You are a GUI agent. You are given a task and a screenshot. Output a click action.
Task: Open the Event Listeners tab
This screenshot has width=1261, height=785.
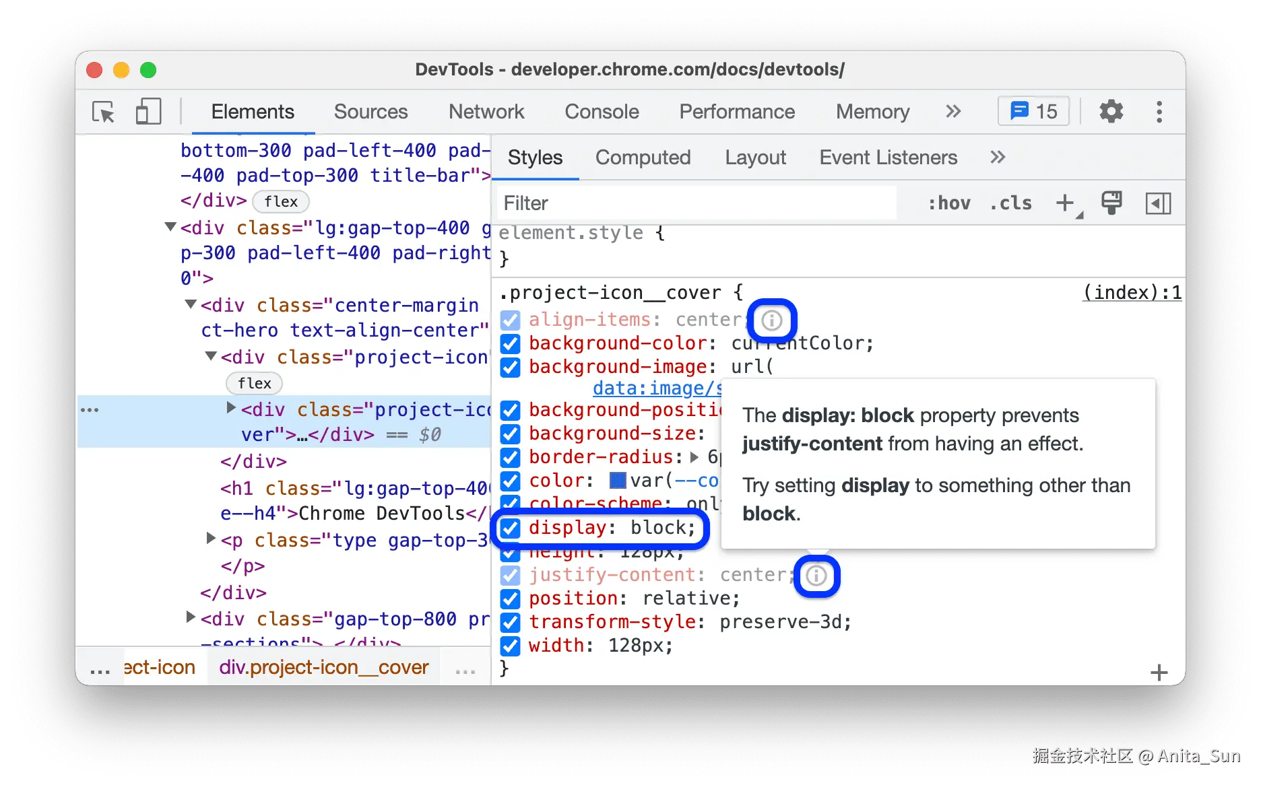(x=888, y=158)
